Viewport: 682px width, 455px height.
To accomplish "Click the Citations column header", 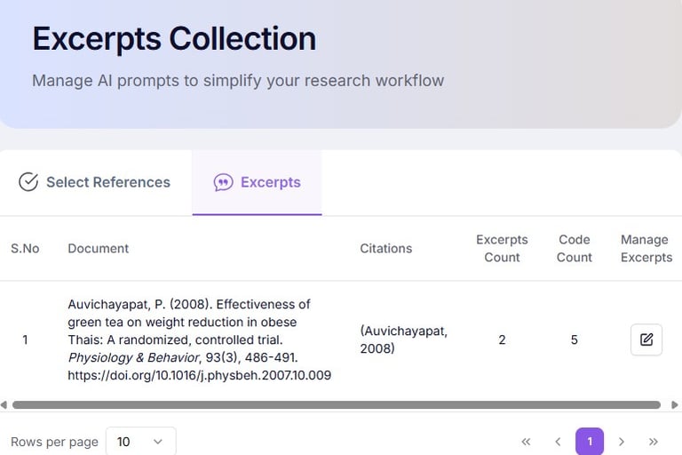I will [x=385, y=249].
